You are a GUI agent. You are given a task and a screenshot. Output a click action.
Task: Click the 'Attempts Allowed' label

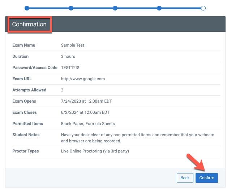point(29,90)
